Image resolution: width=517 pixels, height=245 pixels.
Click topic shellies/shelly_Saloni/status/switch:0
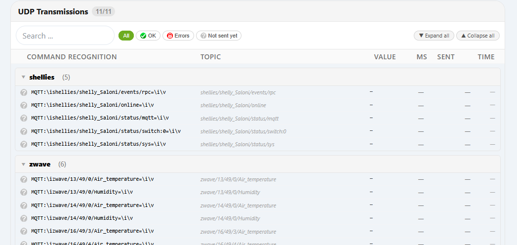(x=243, y=131)
